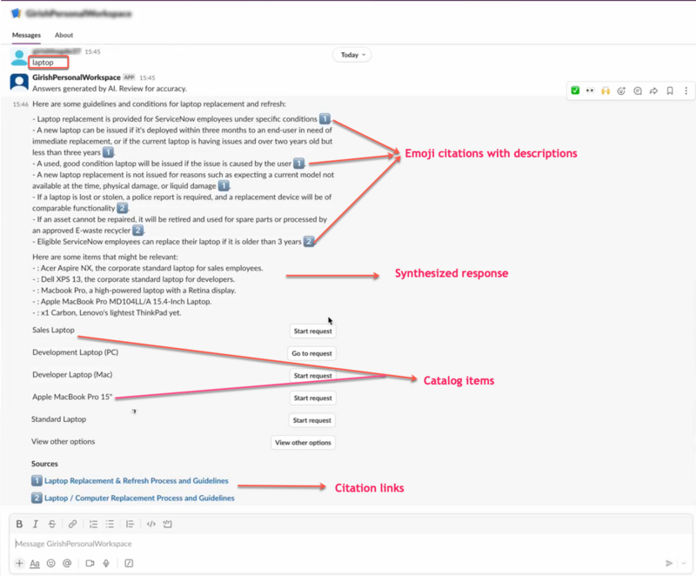This screenshot has width=696, height=576.
Task: Expand the send options dropdown arrow
Action: 684,563
